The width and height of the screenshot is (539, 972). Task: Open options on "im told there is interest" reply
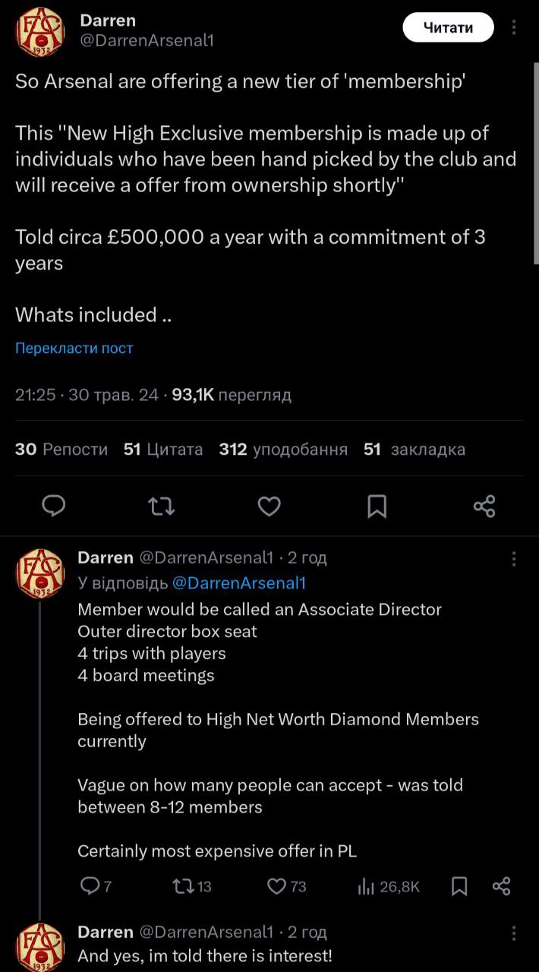tap(514, 933)
